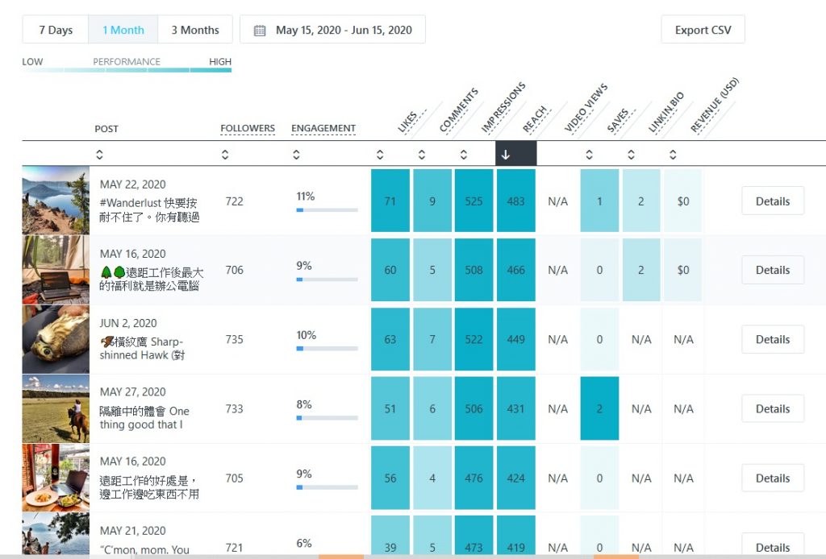Click the active Reach sort arrow

[515, 153]
